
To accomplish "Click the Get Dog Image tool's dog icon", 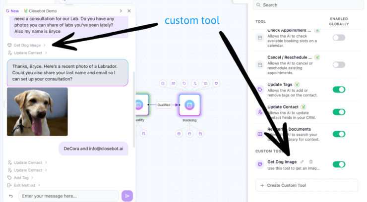I will 260,164.
